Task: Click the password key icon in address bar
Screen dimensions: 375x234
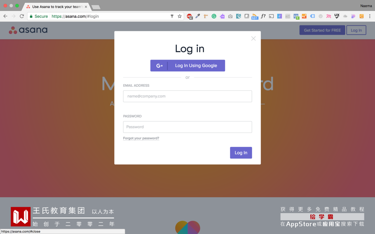Action: (x=172, y=16)
